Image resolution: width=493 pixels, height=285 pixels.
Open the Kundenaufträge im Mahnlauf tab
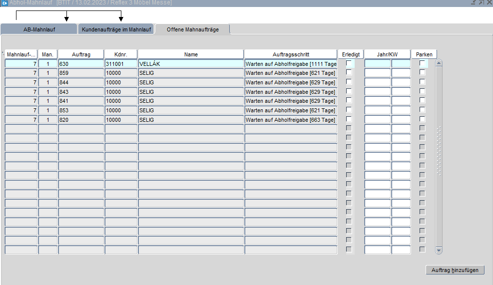pos(115,29)
